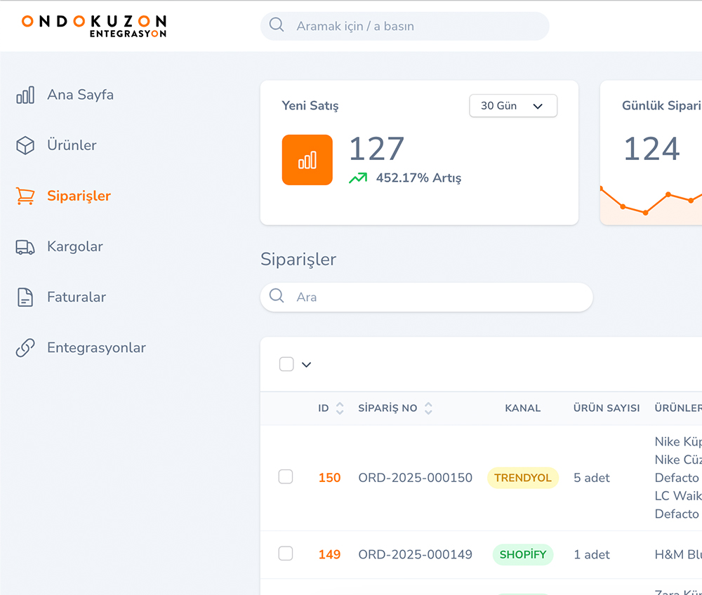Toggle the select-all checkbox in table header
This screenshot has height=595, width=702.
286,364
